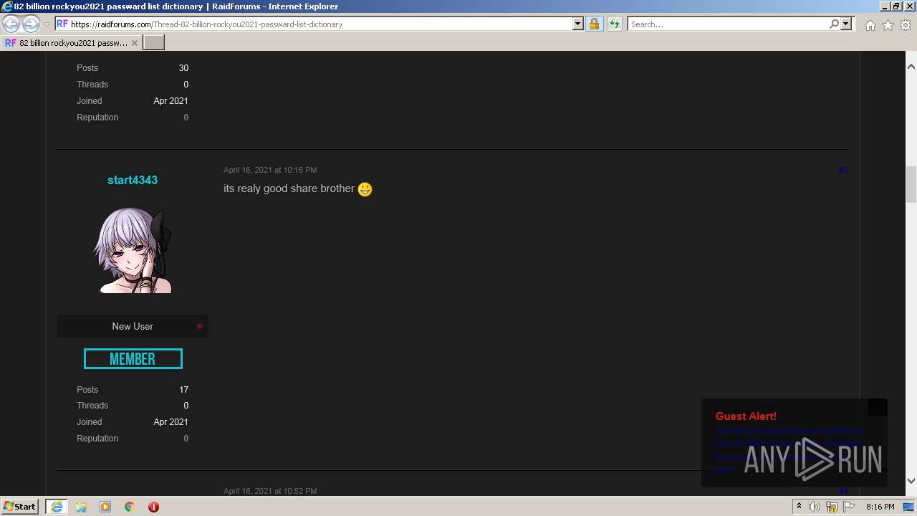Open the File Explorer folder taskbar icon
Viewport: 917px width, 516px height.
coord(81,507)
